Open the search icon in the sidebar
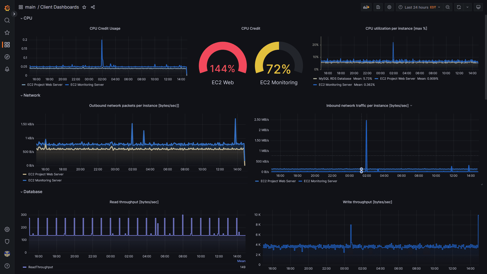Image resolution: width=487 pixels, height=274 pixels. (x=7, y=20)
